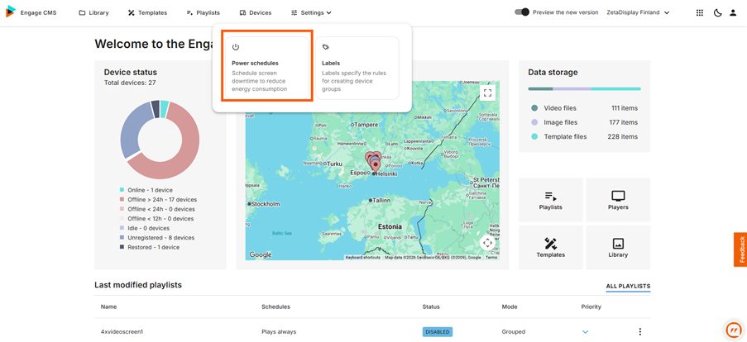Image resolution: width=747 pixels, height=342 pixels.
Task: Click Online legend color swatch
Action: tap(122, 190)
